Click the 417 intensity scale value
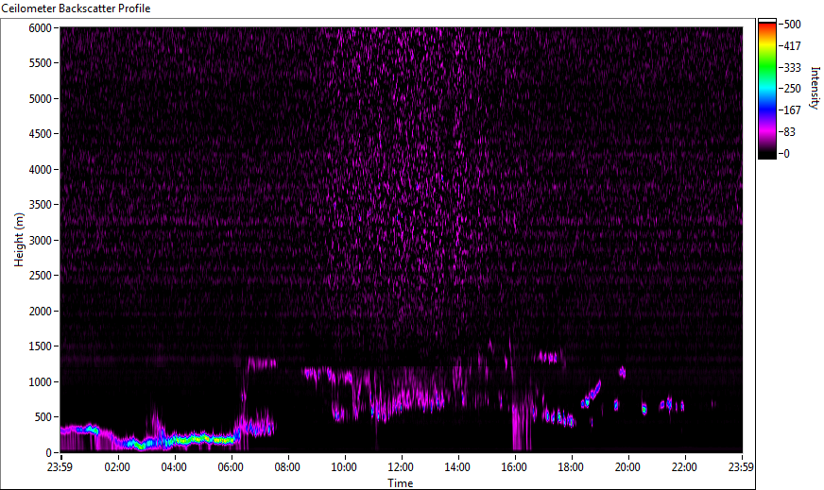Image resolution: width=824 pixels, height=490 pixels. coord(792,45)
